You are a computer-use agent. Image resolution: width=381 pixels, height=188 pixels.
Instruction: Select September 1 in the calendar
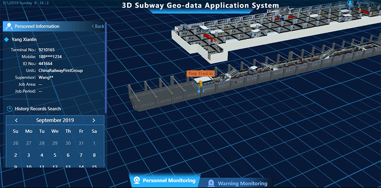[94, 143]
